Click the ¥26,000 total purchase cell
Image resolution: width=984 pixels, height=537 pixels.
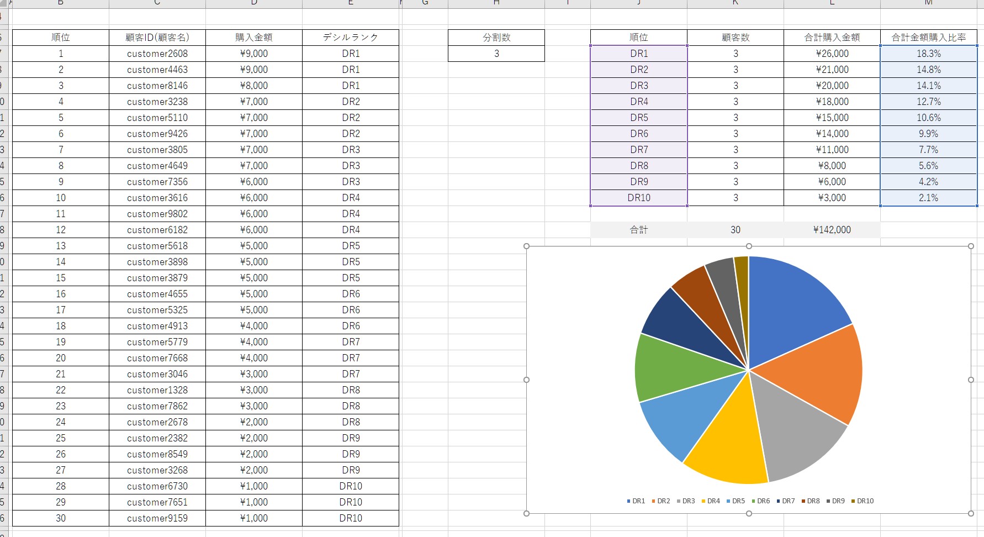click(832, 54)
